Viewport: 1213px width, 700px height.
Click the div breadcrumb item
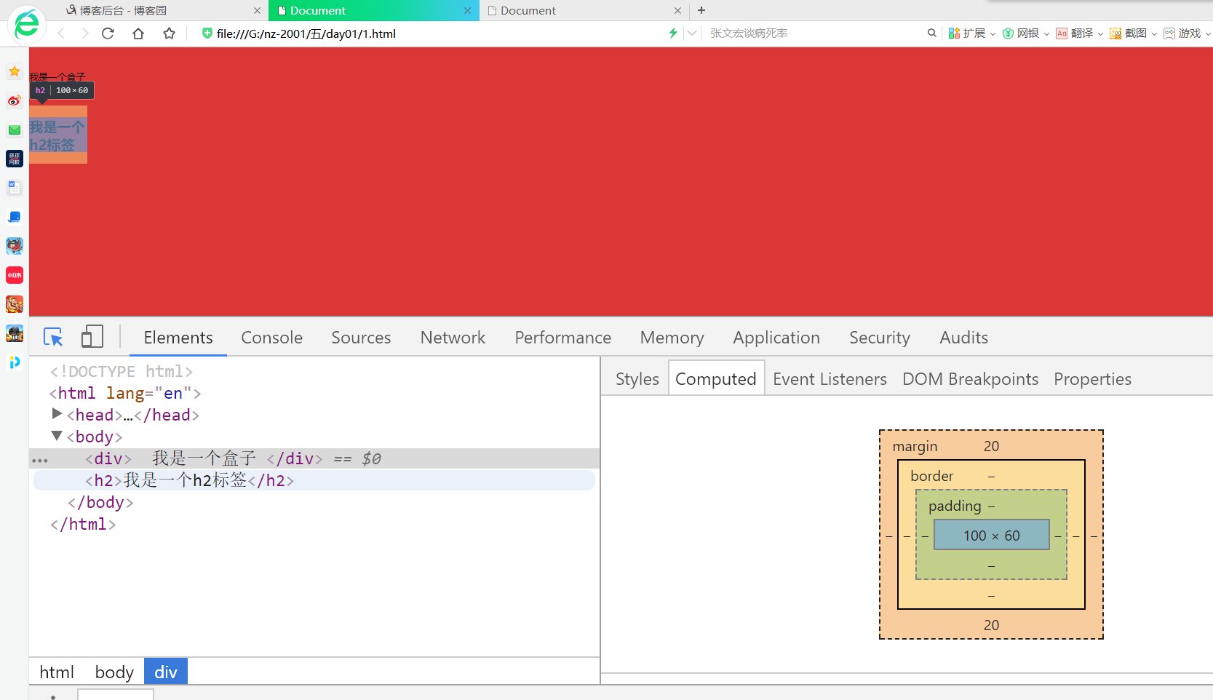(166, 672)
